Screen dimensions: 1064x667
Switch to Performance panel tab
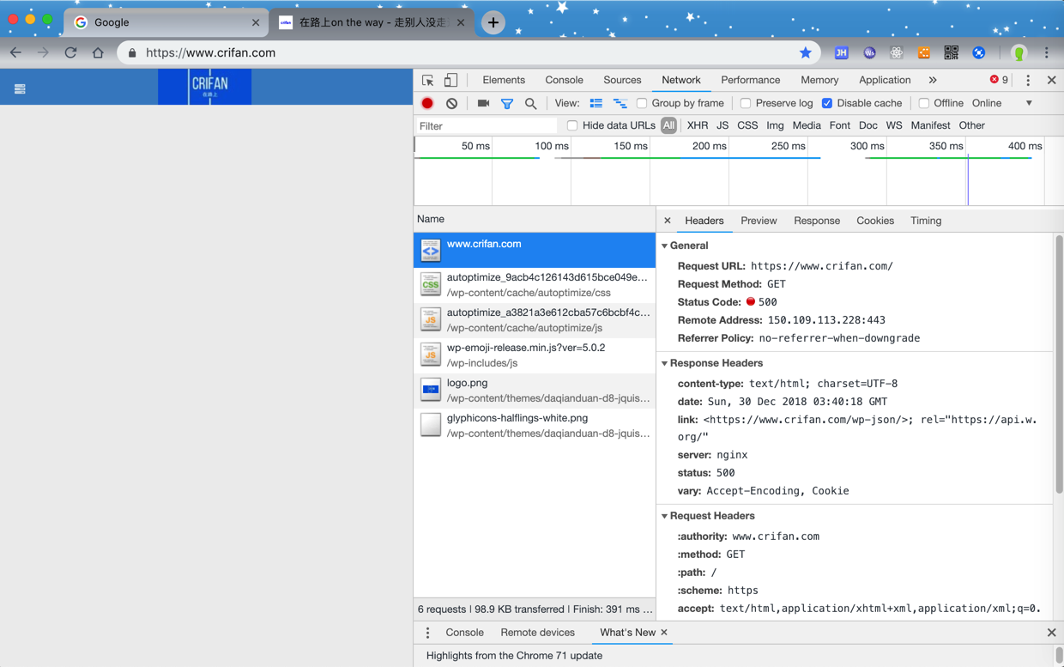(x=750, y=80)
